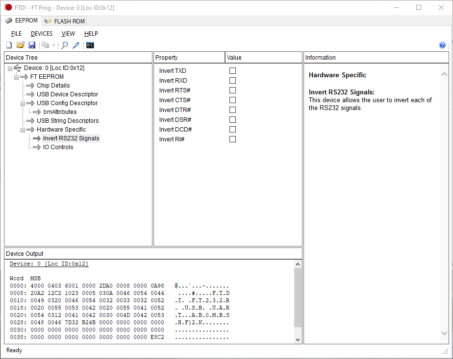Close the FT Prog window
Image resolution: width=453 pixels, height=359 pixels.
point(441,7)
